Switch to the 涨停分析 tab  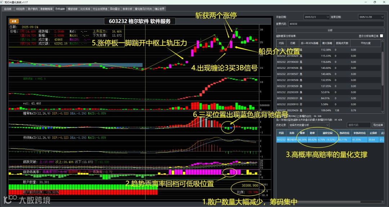click(x=128, y=9)
